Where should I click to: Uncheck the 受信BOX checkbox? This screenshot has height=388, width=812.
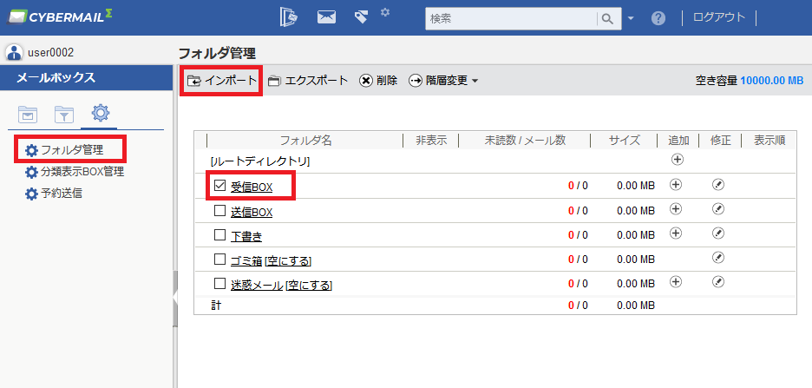220,185
